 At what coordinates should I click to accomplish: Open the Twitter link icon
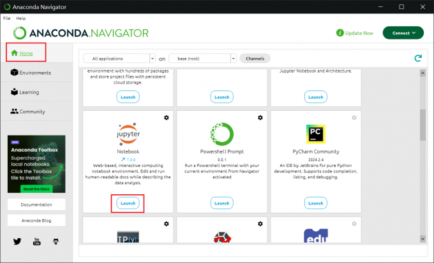(x=17, y=241)
